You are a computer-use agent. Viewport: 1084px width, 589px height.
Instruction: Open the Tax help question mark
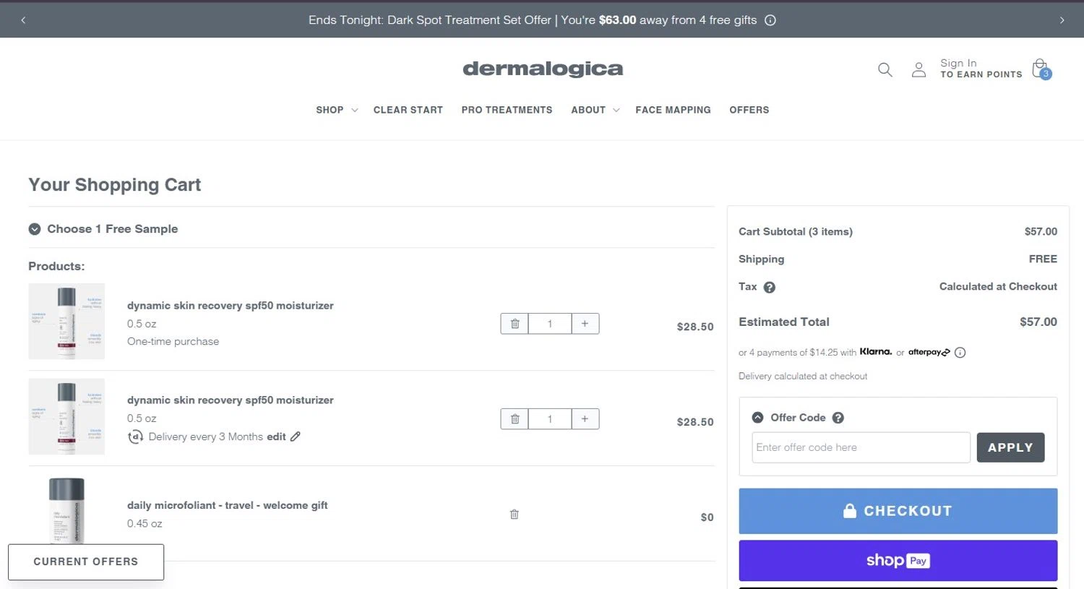tap(770, 287)
